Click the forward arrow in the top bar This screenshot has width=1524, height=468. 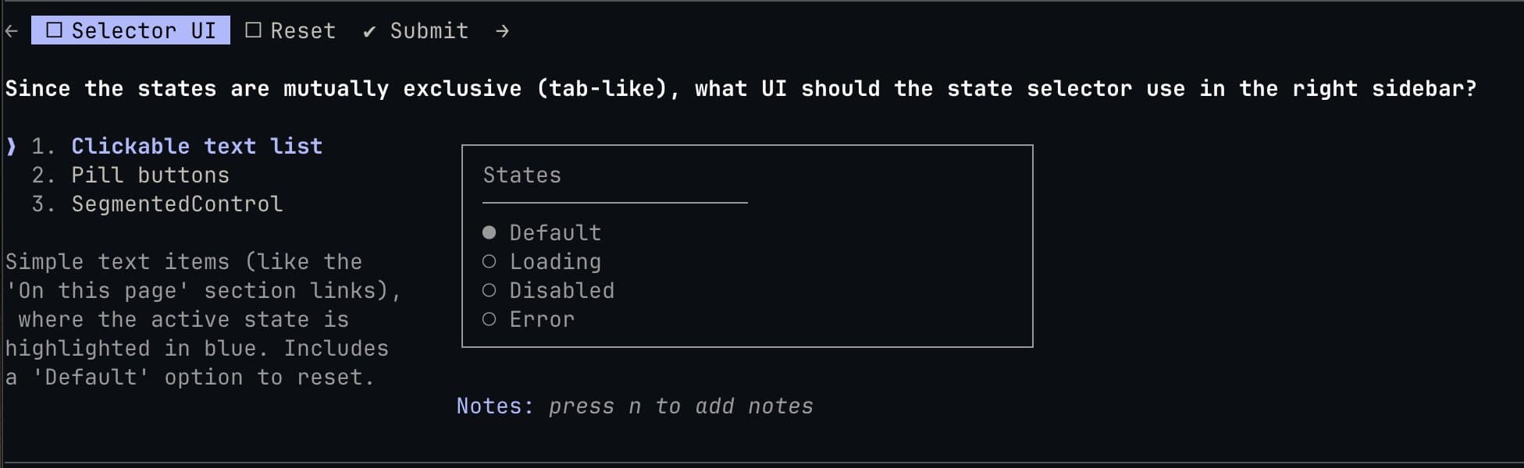pos(502,30)
